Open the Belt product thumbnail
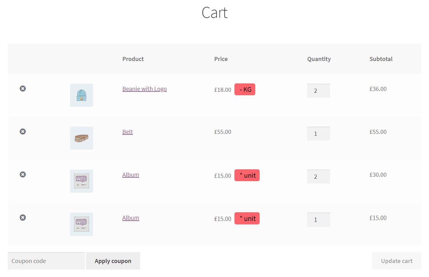This screenshot has height=277, width=429. click(82, 138)
